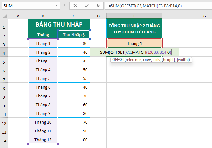This screenshot has height=148, width=212.
Task: Click 'rows' argument in OFFSET tooltip
Action: pyautogui.click(x=147, y=60)
